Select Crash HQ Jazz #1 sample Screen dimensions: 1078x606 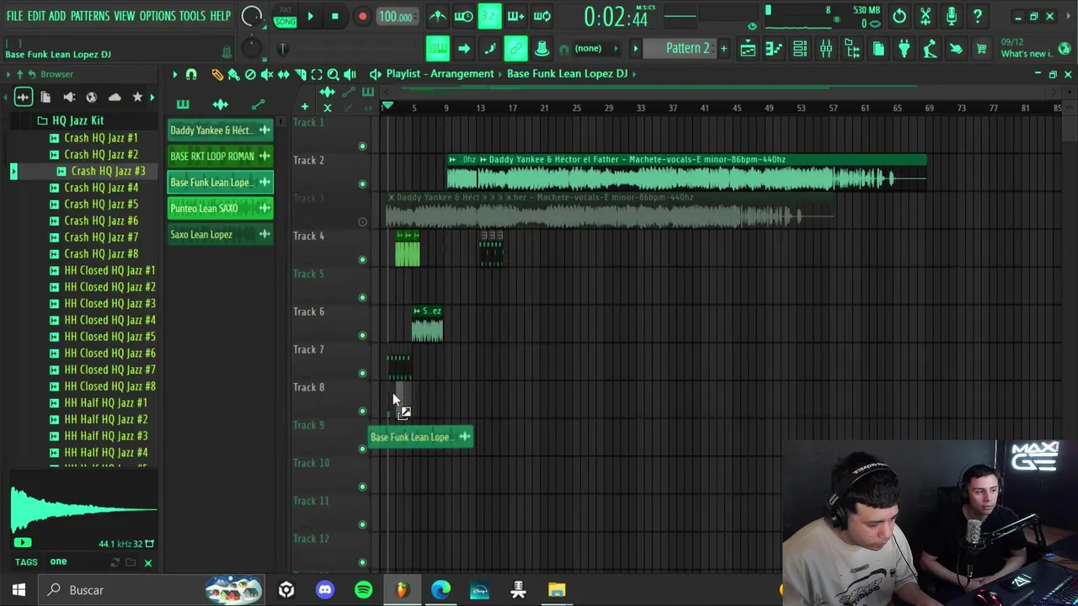100,138
